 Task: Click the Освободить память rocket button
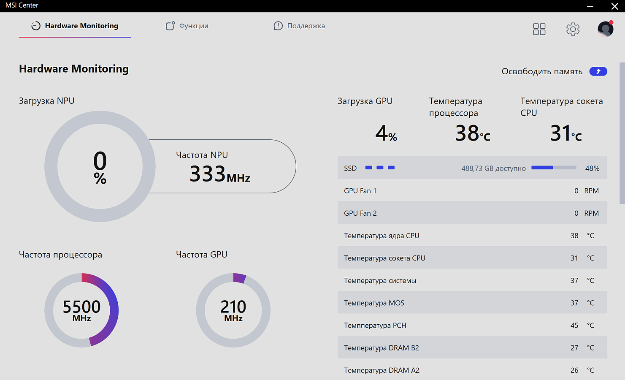pyautogui.click(x=598, y=71)
